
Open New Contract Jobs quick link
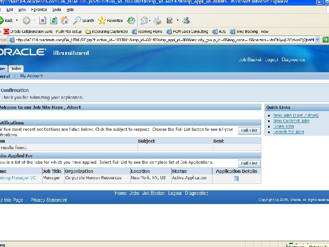pos(291,121)
